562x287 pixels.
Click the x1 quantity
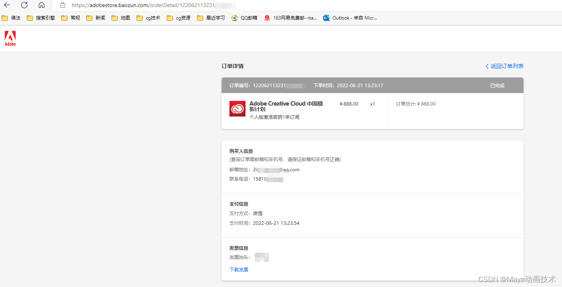click(x=373, y=104)
